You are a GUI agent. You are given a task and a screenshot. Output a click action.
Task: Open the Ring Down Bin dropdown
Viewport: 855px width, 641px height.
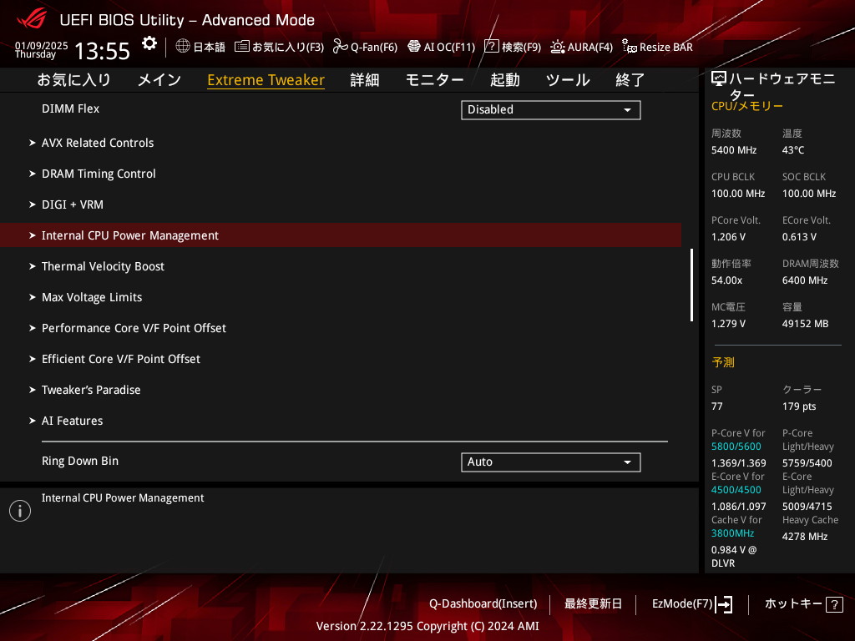tap(550, 462)
